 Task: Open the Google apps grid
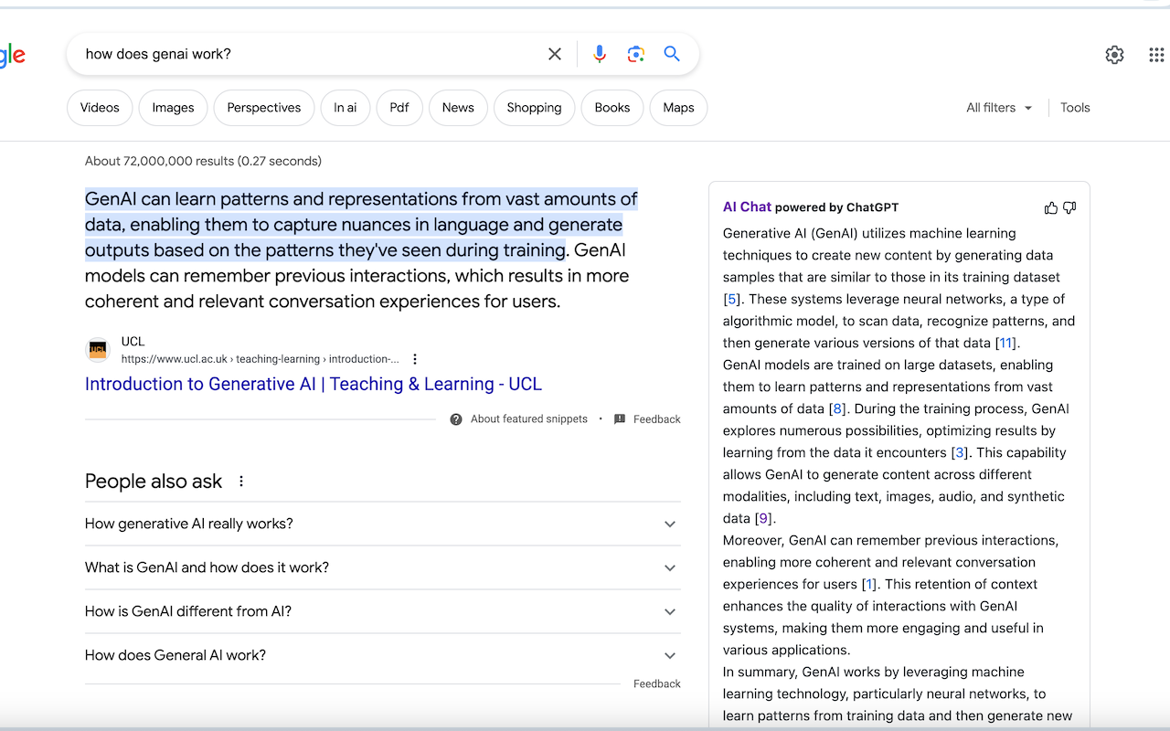click(1156, 55)
